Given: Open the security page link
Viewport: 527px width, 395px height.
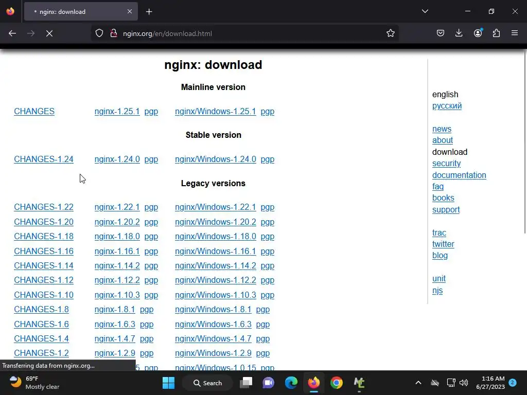Looking at the screenshot, I should pos(446,164).
